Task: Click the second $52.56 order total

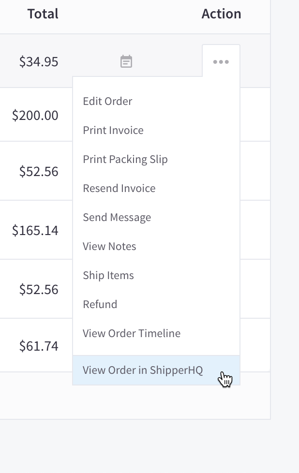Action: click(39, 289)
